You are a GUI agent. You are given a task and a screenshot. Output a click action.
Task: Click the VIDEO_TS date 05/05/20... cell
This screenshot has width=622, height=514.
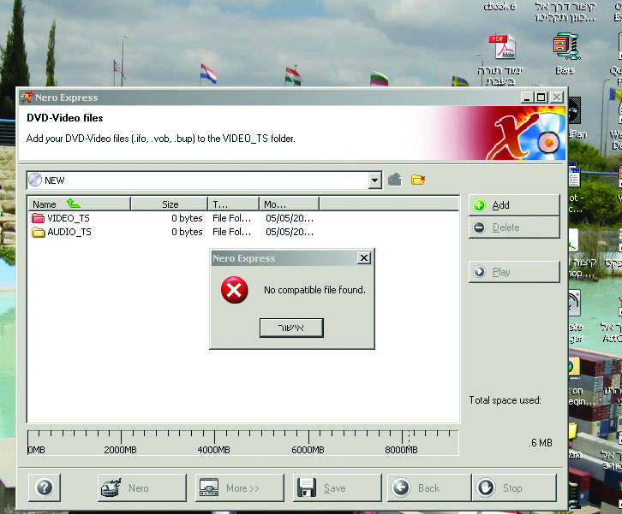290,218
